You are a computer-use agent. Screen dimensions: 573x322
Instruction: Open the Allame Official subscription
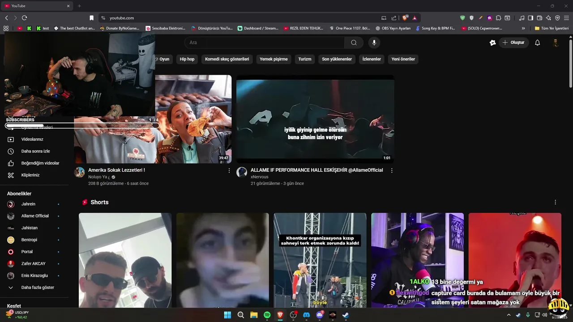click(x=34, y=216)
